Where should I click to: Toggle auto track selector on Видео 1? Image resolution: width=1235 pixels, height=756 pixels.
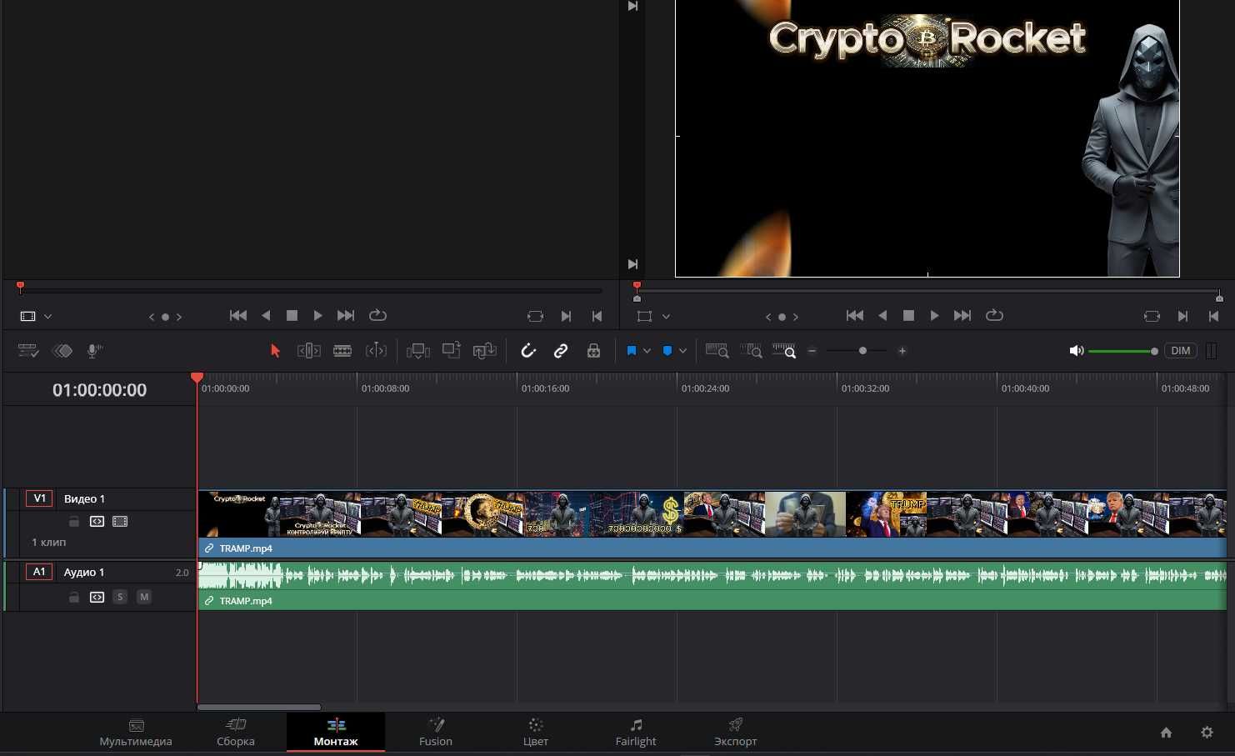point(97,522)
